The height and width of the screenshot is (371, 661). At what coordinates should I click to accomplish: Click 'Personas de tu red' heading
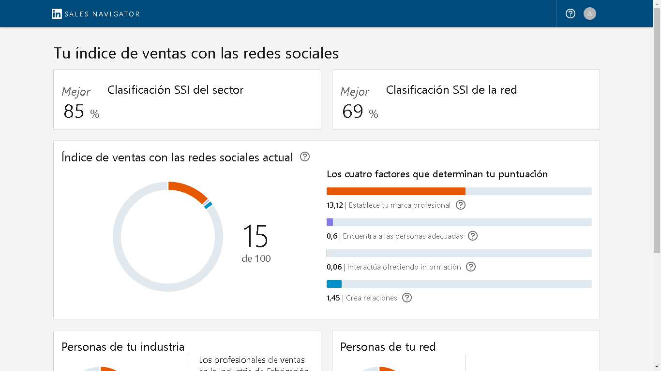point(388,347)
